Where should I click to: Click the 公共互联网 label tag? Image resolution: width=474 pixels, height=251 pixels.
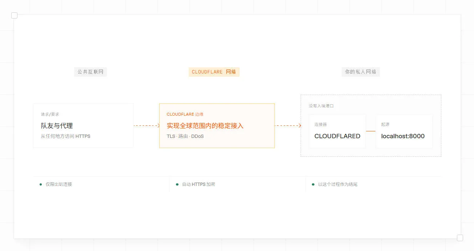click(x=90, y=72)
